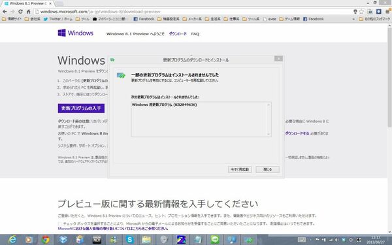The height and width of the screenshot is (245, 392).
Task: Click the ダウンロードする link on the right
Action: pyautogui.click(x=297, y=133)
